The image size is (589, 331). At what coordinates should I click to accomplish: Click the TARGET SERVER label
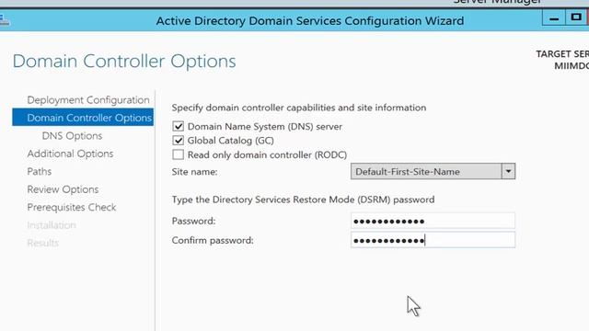pyautogui.click(x=562, y=54)
